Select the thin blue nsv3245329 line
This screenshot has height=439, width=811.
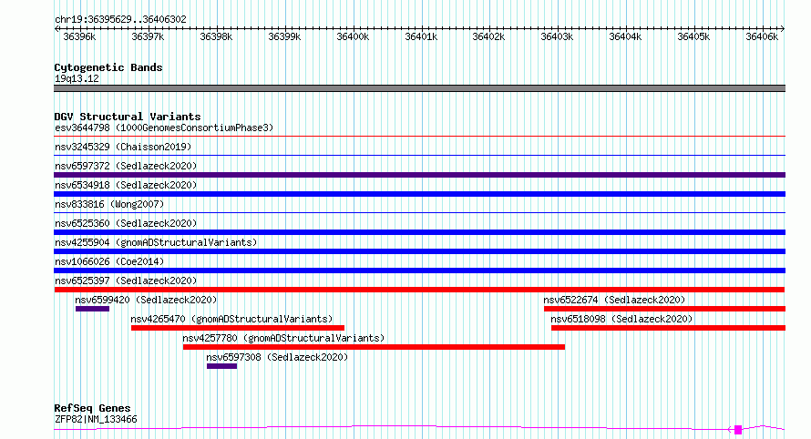420,156
